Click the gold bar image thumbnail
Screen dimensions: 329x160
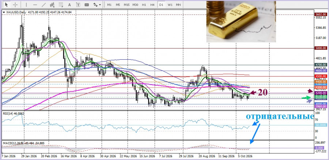pyautogui.click(x=241, y=22)
